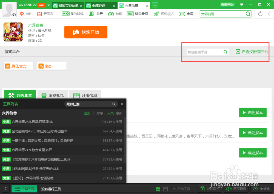Click the 快速开始 orange button

[86, 32]
